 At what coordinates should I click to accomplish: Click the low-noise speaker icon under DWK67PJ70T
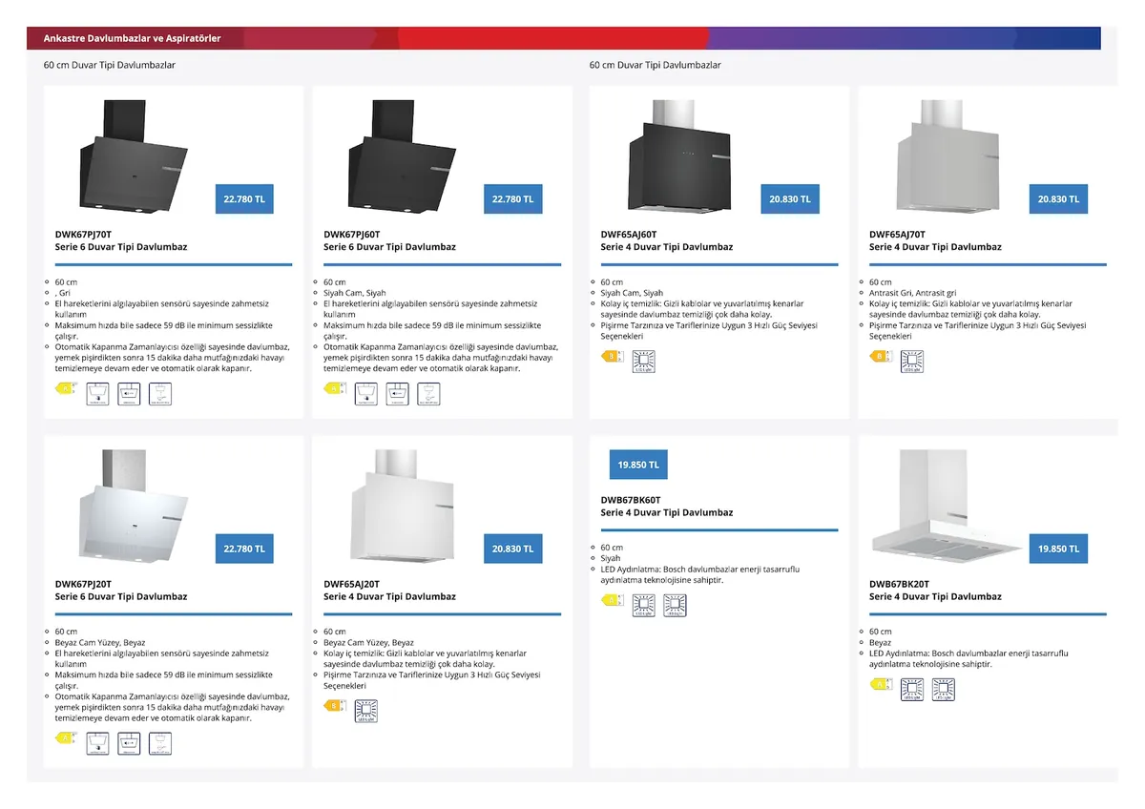coord(129,393)
